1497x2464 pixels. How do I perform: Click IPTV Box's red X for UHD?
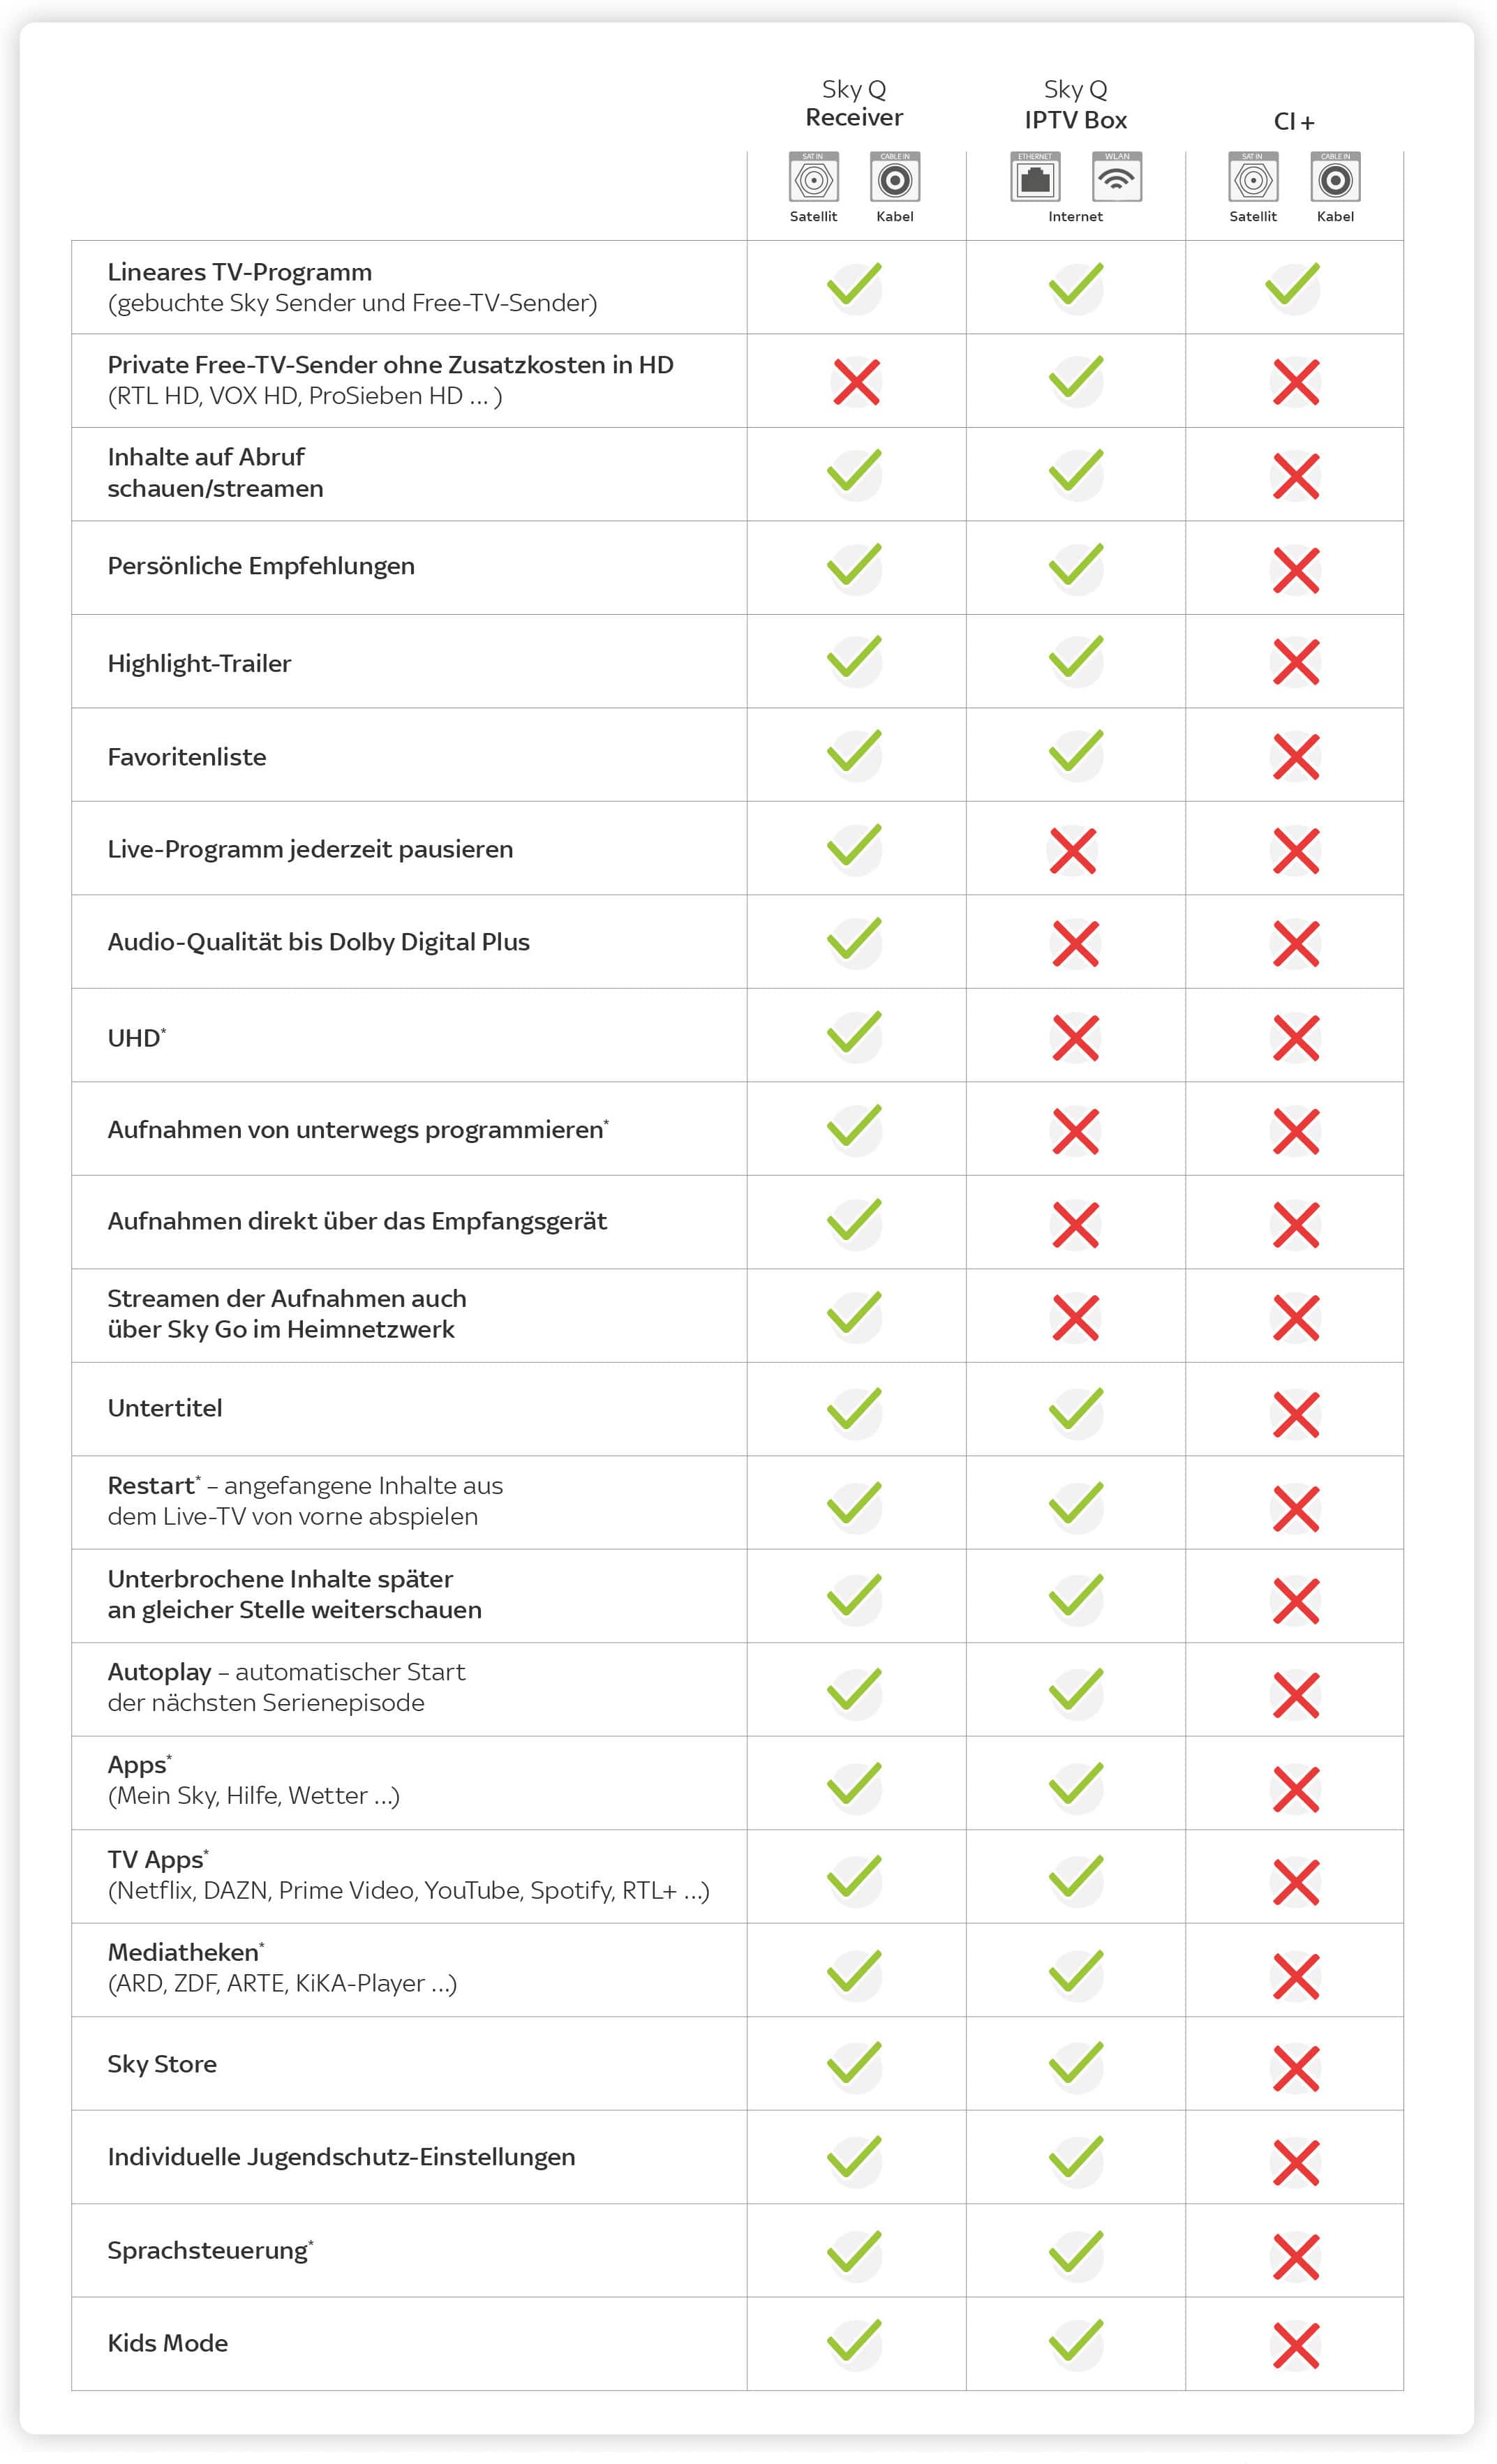pyautogui.click(x=1076, y=1038)
